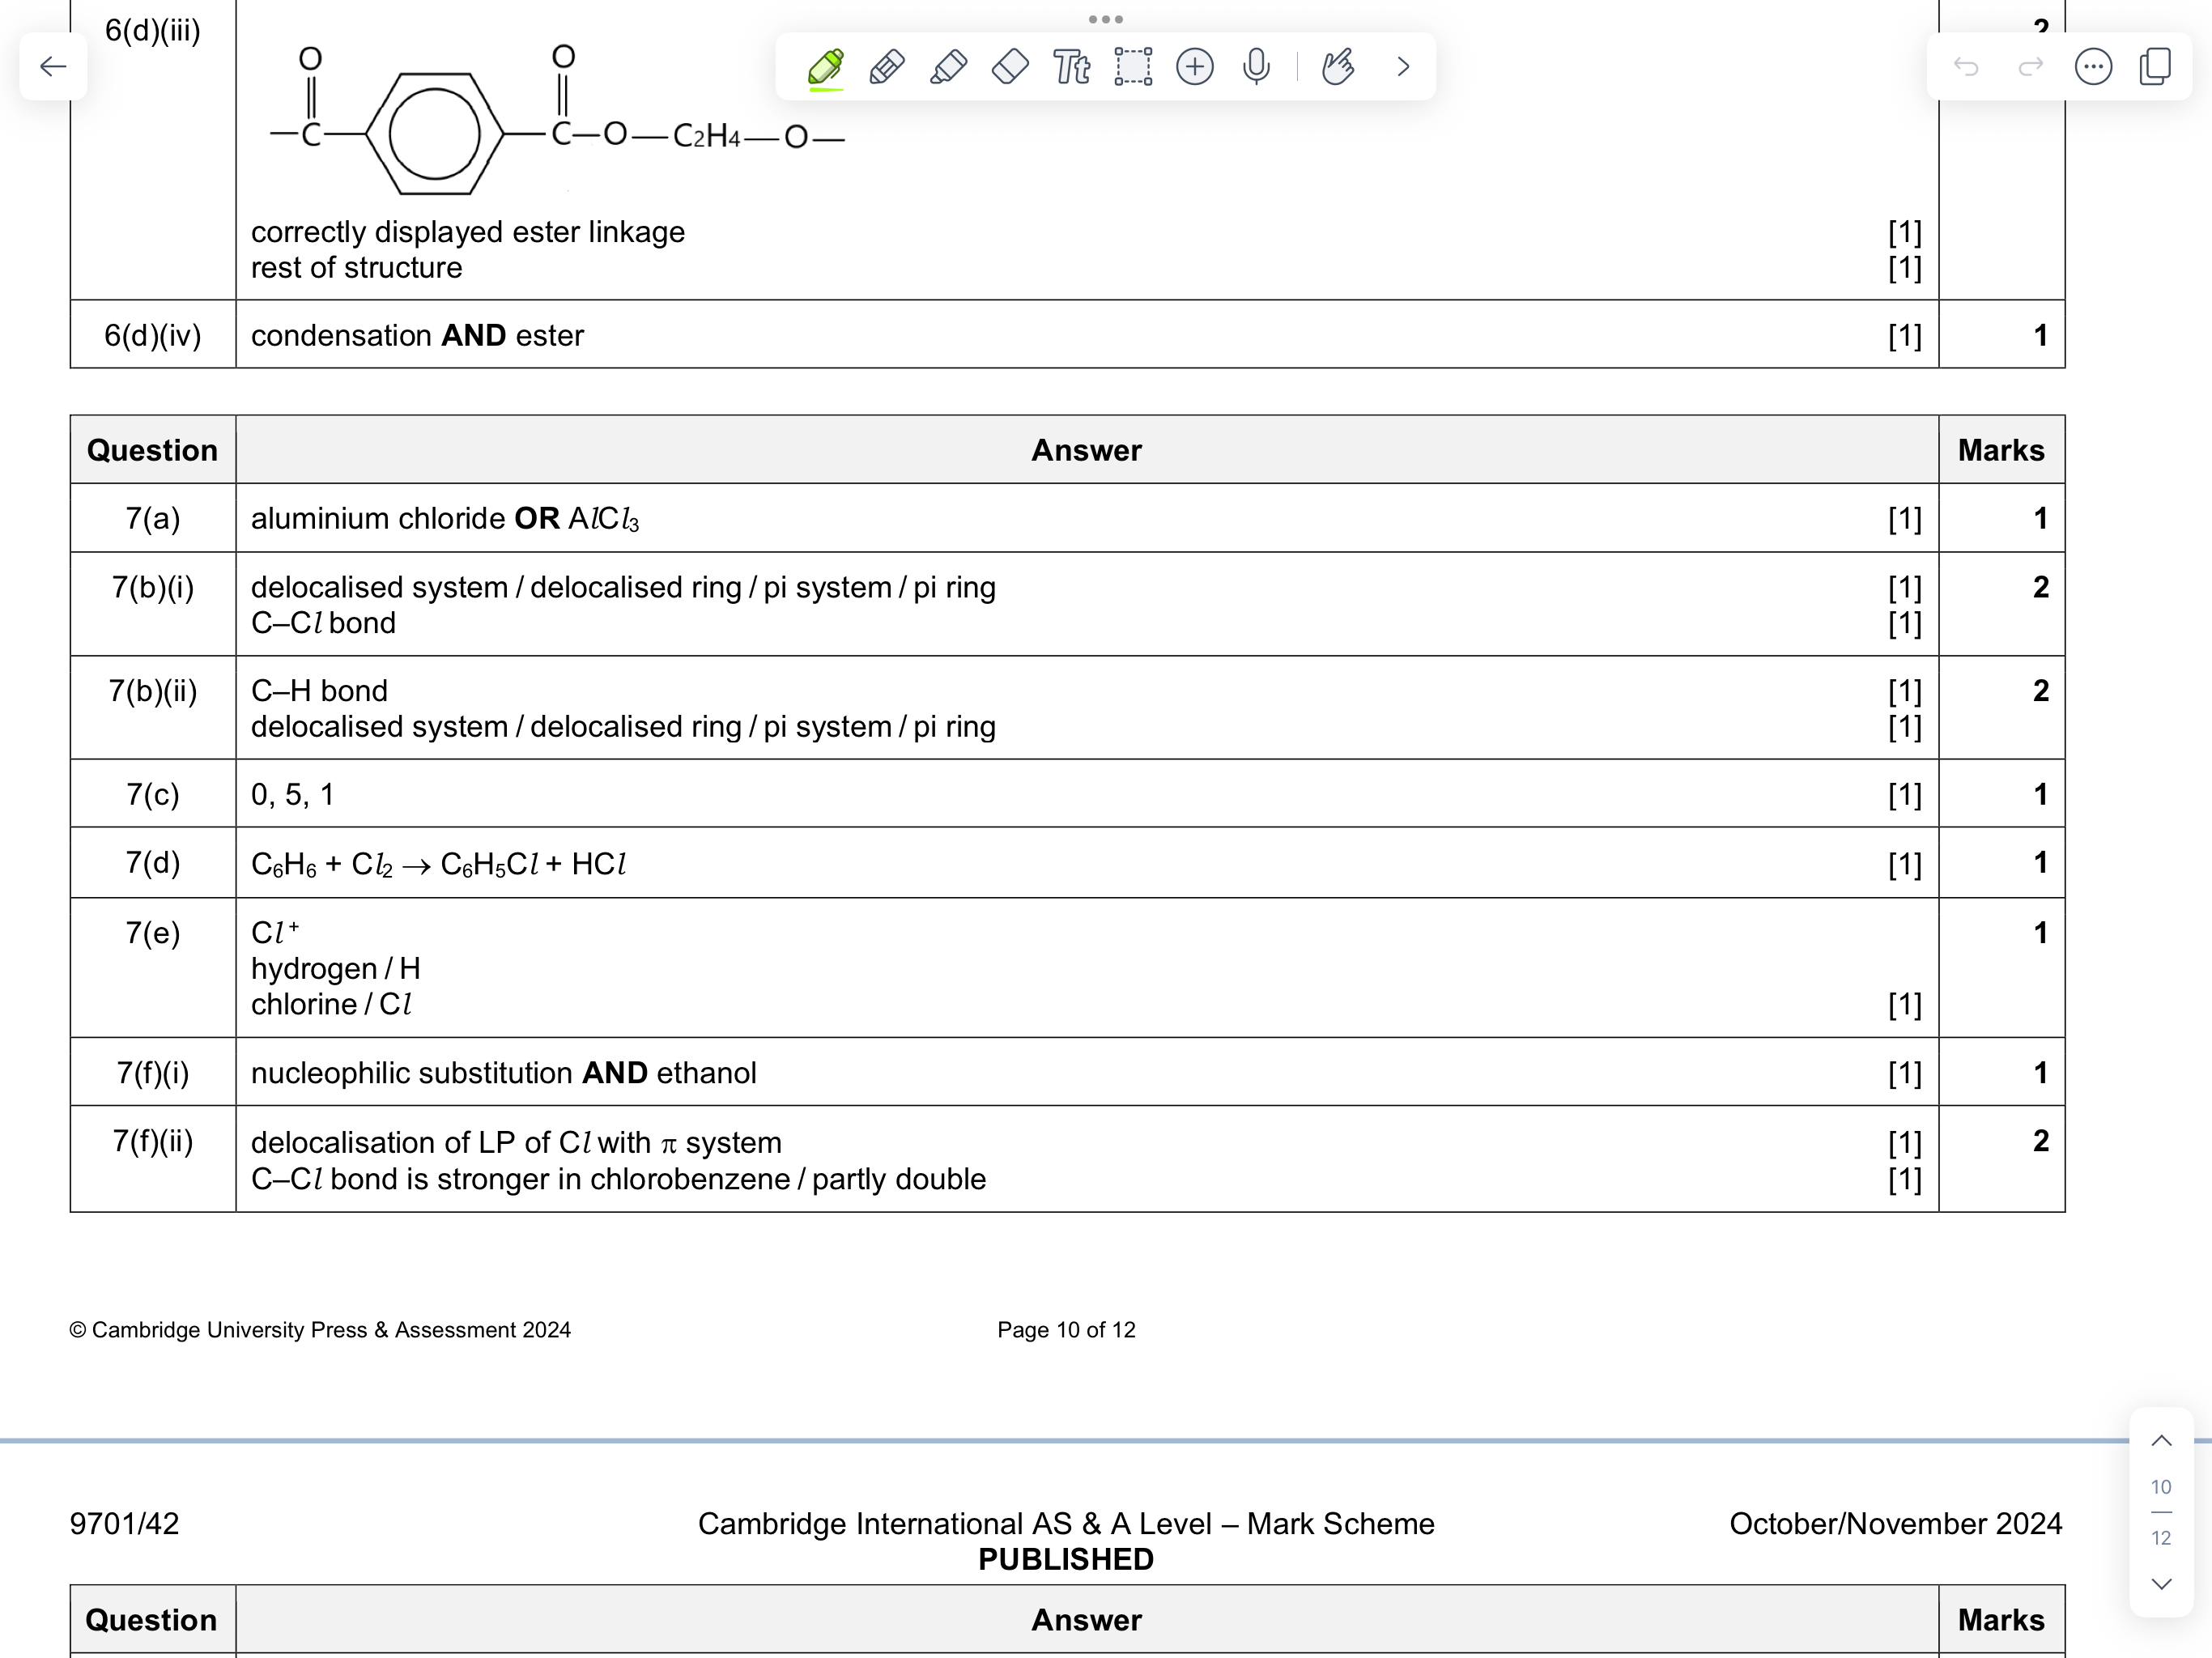Open the pages overview icon
The width and height of the screenshot is (2212, 1658).
2155,67
